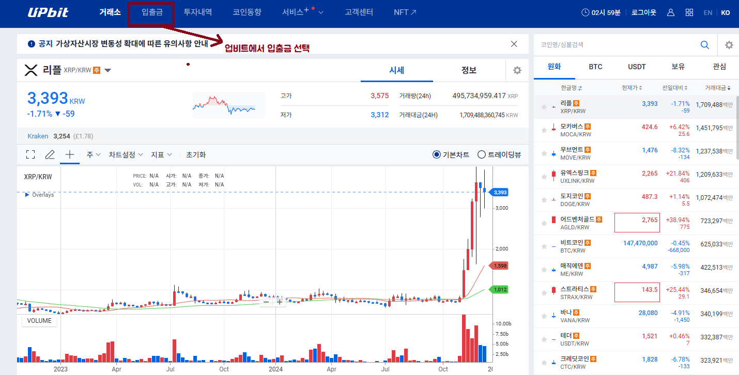Open the 공지 notice link
Screen dimensions: 739x375
tap(118, 44)
